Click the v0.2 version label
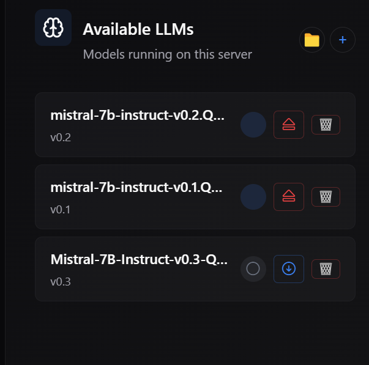This screenshot has height=365, width=369. pyautogui.click(x=61, y=138)
